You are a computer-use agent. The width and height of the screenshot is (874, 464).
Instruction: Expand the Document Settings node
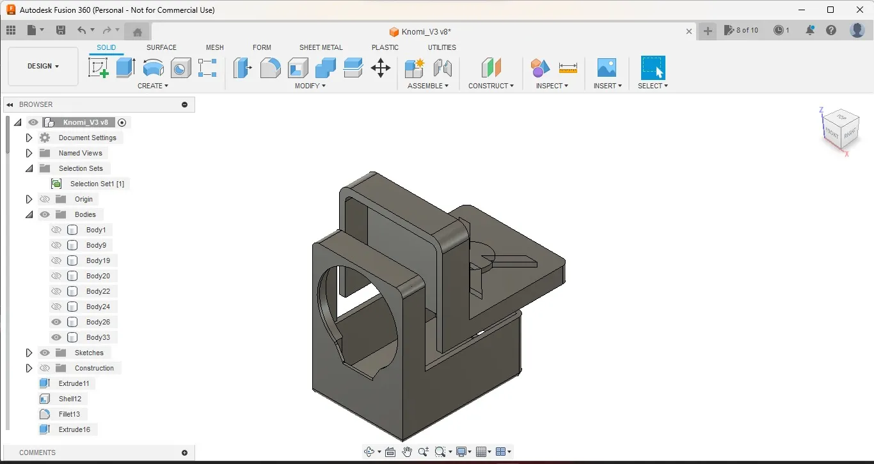(29, 138)
